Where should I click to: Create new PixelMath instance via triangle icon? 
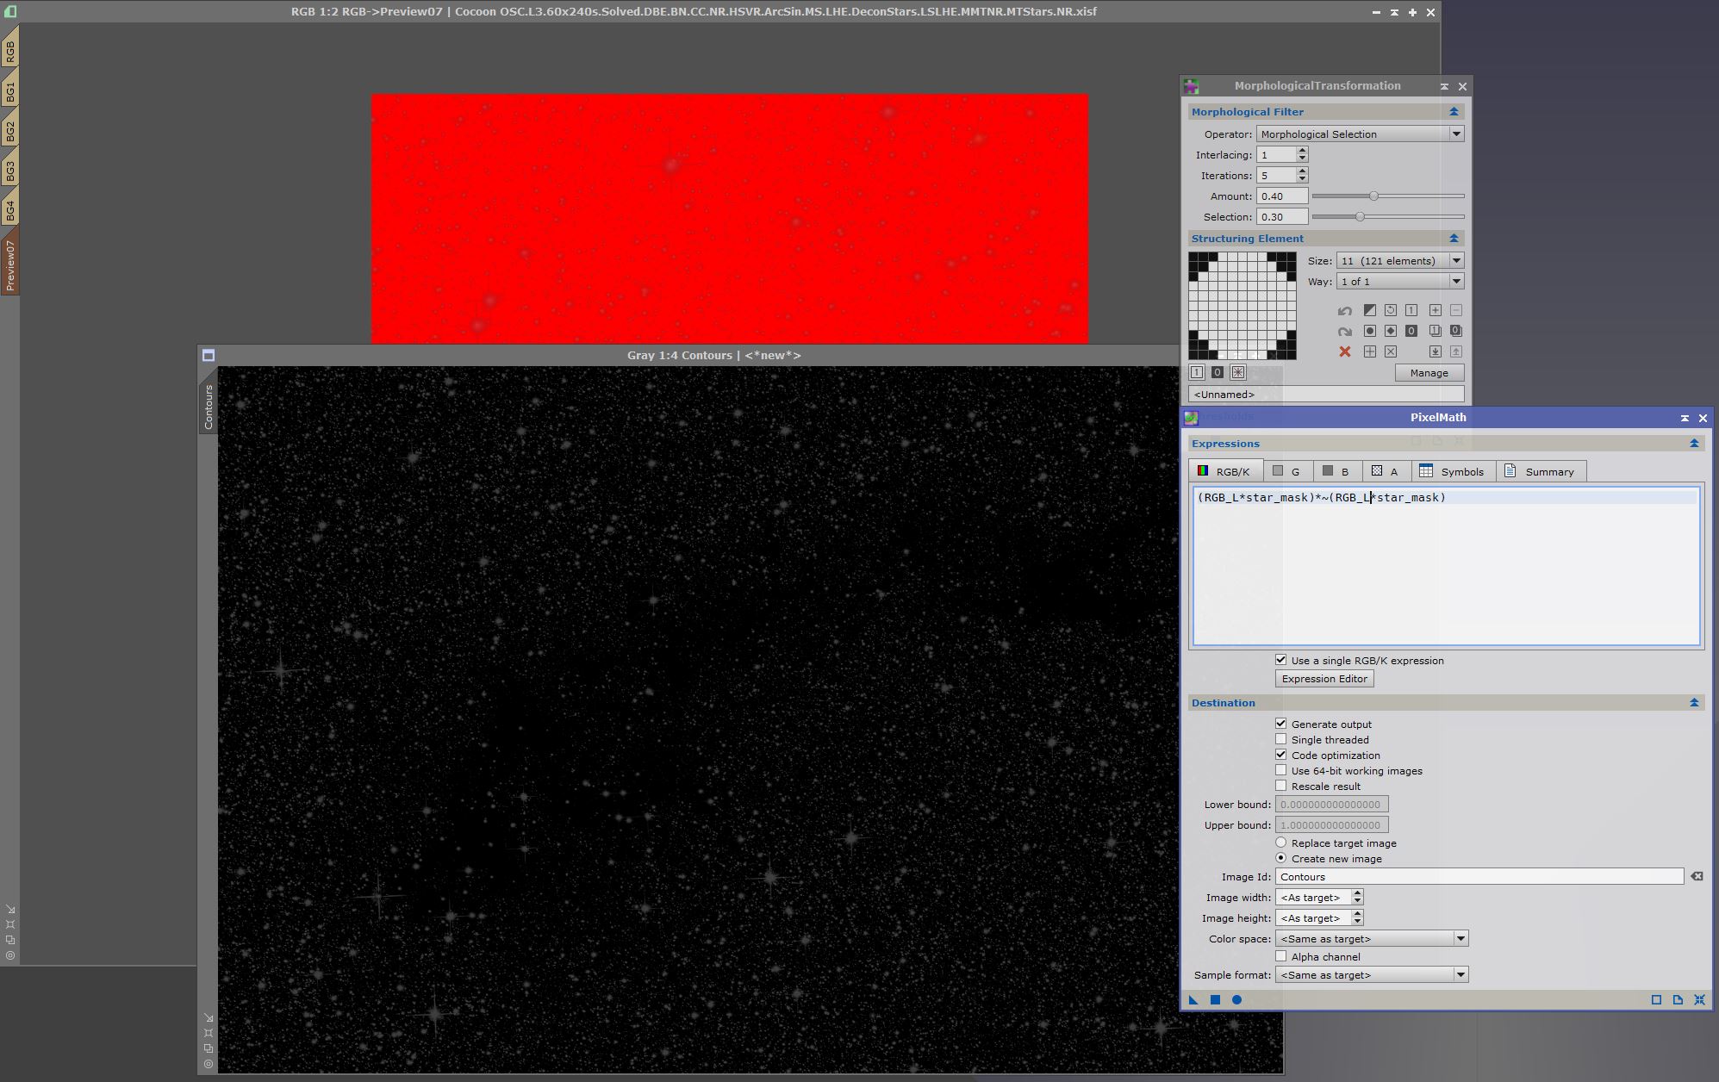pos(1193,1000)
